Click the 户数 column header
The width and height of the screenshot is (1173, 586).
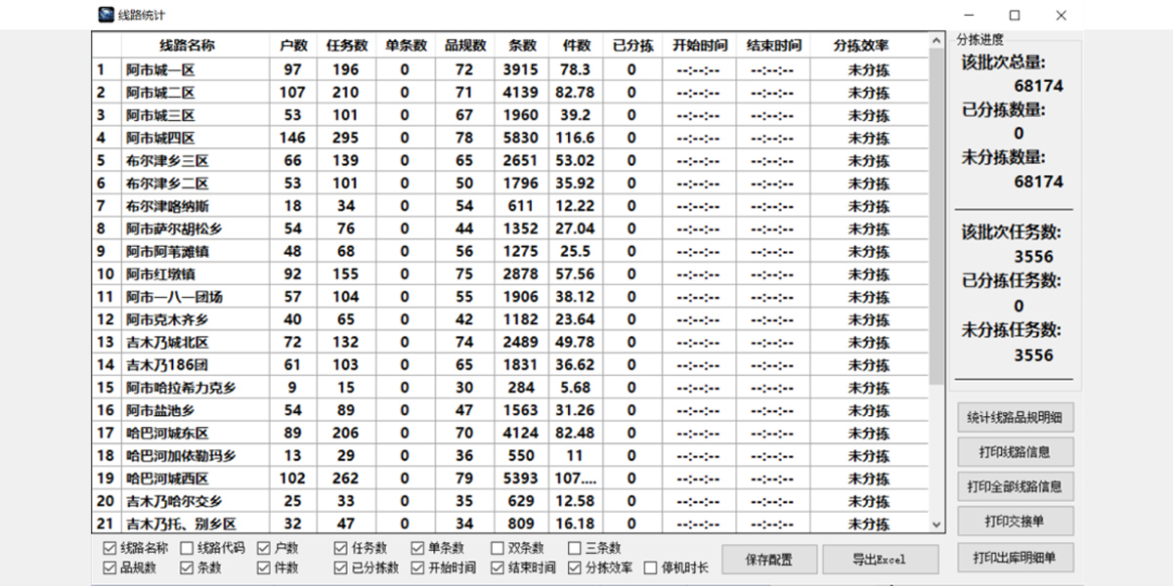point(292,46)
